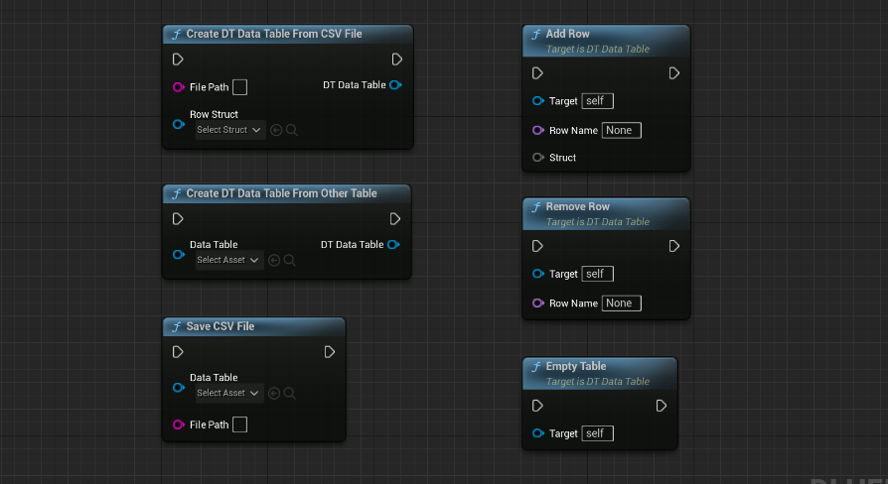Click Data Table pin on Save CSV File node
This screenshot has width=888, height=484.
(179, 388)
